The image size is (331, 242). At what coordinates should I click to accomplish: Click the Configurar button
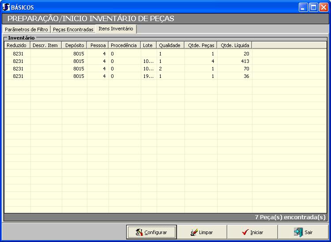(151, 232)
